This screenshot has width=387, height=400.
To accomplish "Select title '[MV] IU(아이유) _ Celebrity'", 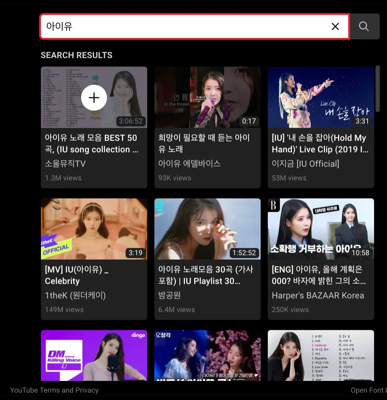I will click(x=76, y=275).
